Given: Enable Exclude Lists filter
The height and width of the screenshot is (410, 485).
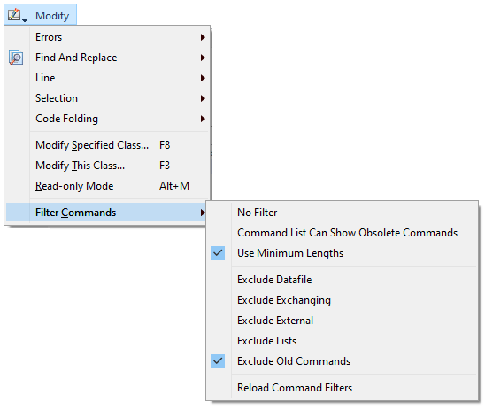Looking at the screenshot, I should (266, 341).
